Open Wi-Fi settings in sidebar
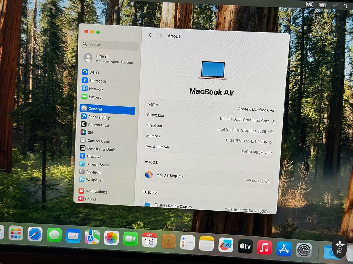The image size is (353, 264). click(x=94, y=73)
